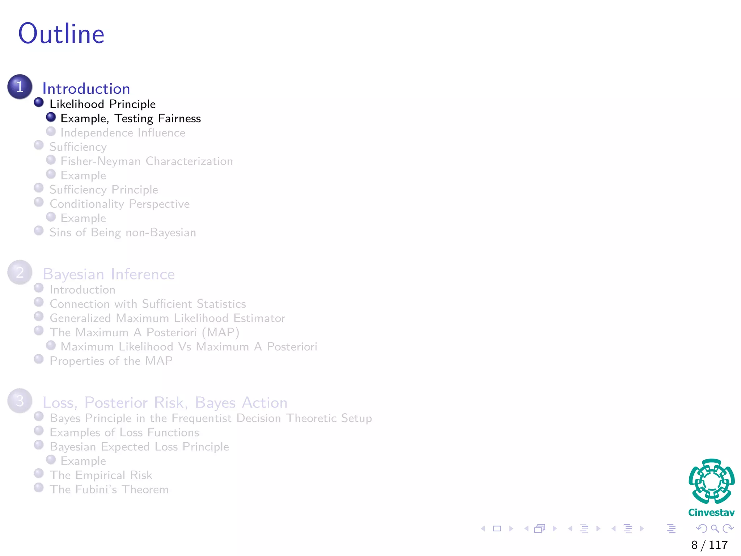
Task: Click the next frame arrow after stack icon
Action: pos(555,528)
